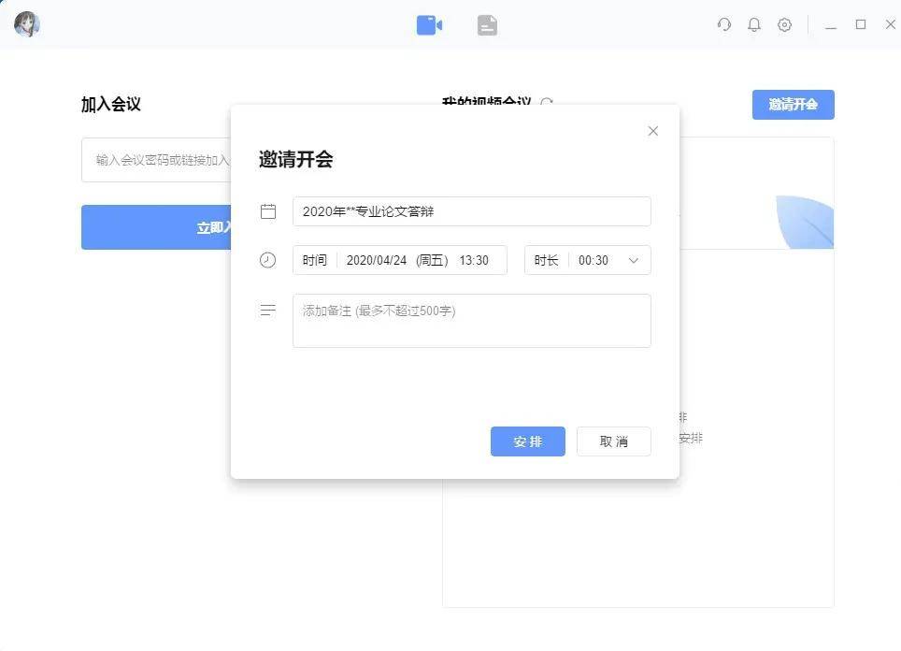
Task: Open the documents tab at top center
Action: click(486, 24)
